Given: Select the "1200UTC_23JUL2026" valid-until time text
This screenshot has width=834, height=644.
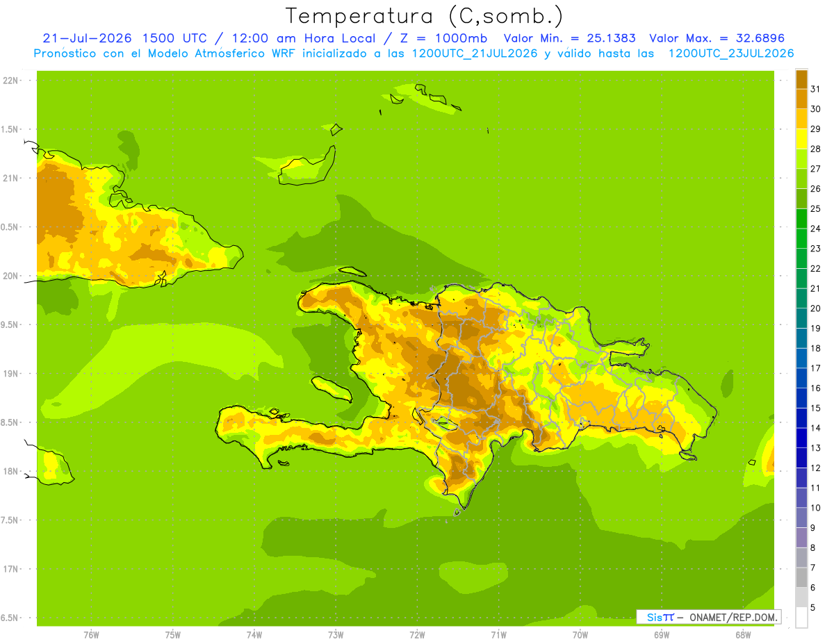Looking at the screenshot, I should (731, 53).
